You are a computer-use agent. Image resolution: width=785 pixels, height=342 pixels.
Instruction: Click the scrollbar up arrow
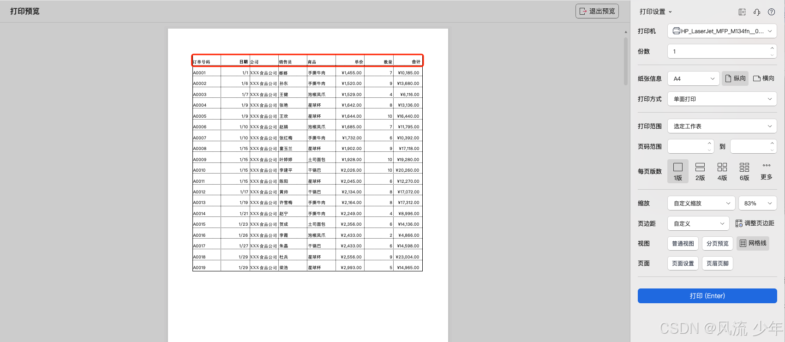pyautogui.click(x=626, y=32)
